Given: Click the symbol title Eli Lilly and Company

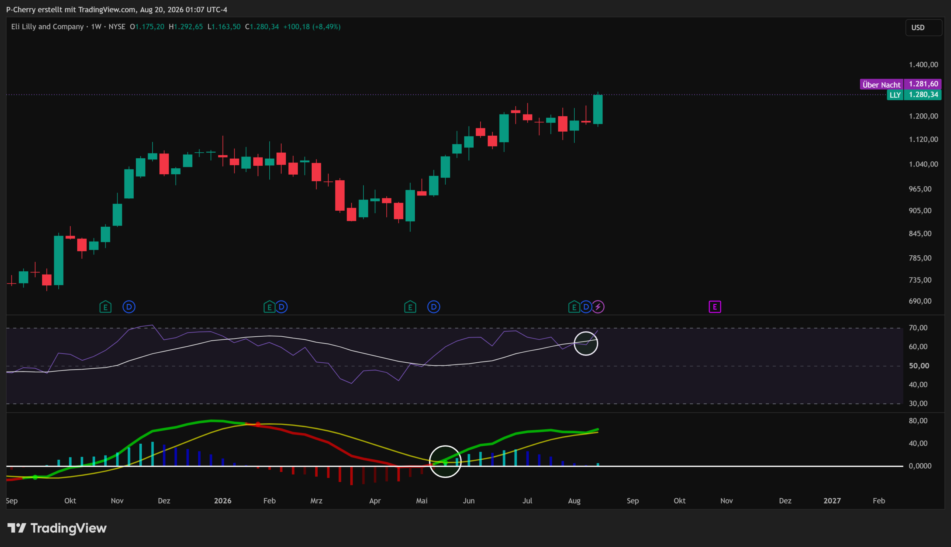Looking at the screenshot, I should (x=47, y=27).
